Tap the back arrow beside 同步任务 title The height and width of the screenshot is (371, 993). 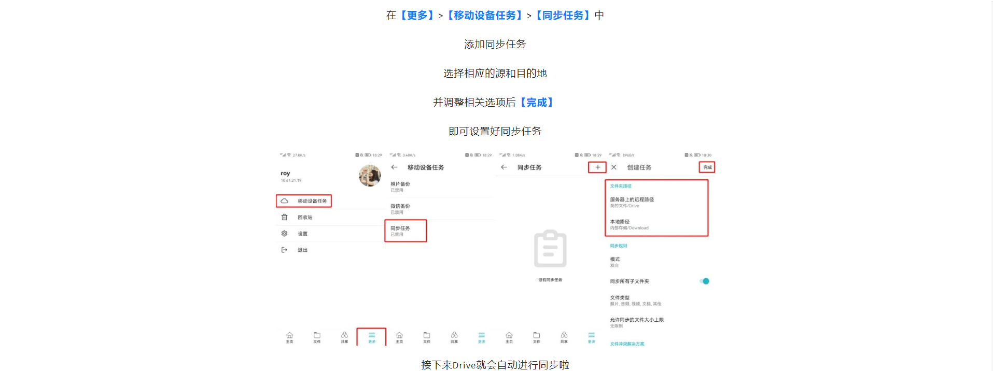tap(504, 167)
